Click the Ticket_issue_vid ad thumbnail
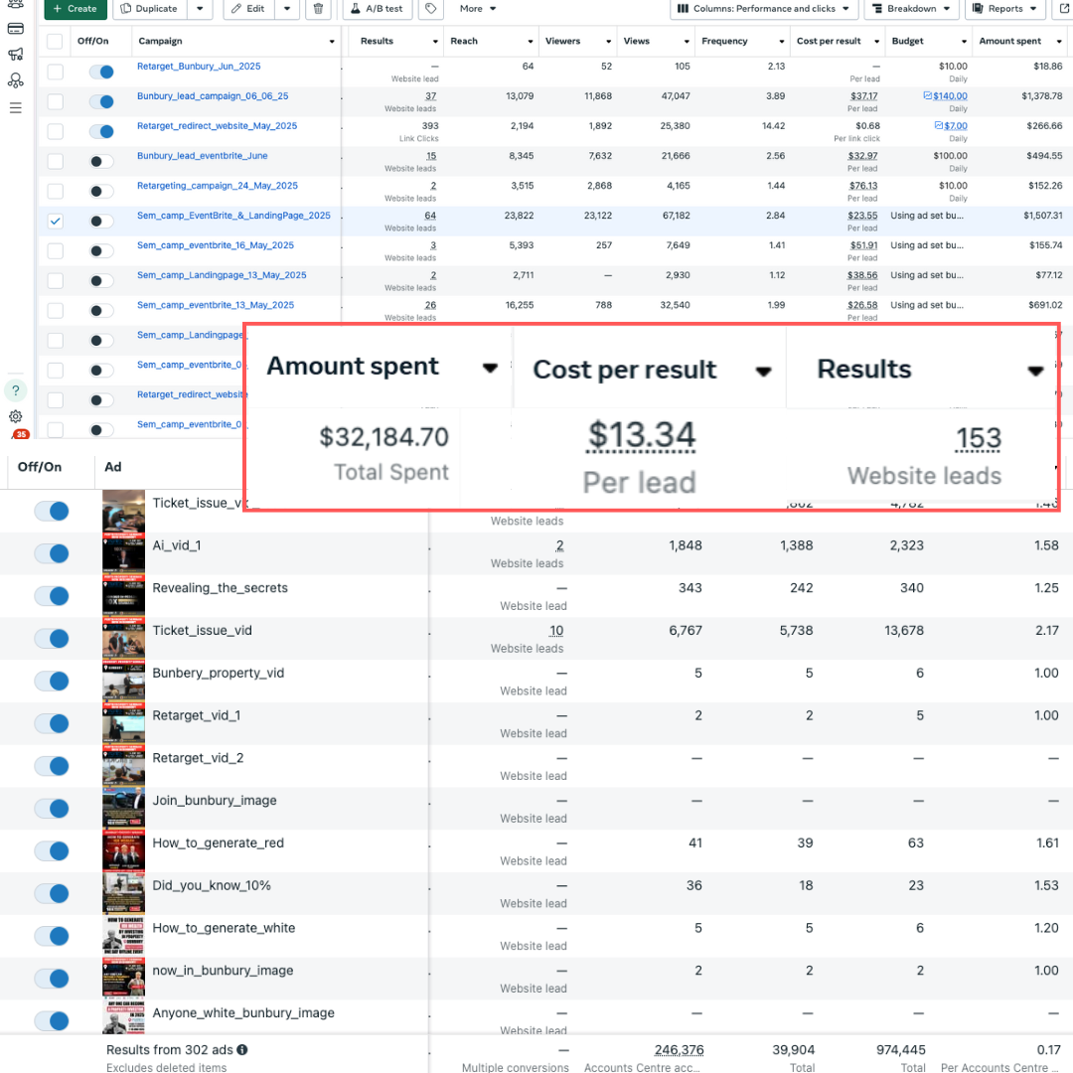Image resolution: width=1073 pixels, height=1073 pixels. [x=124, y=638]
